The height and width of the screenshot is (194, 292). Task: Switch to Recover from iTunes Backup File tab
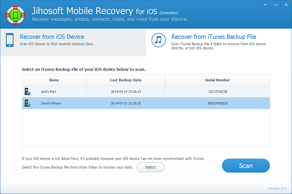[x=219, y=43]
